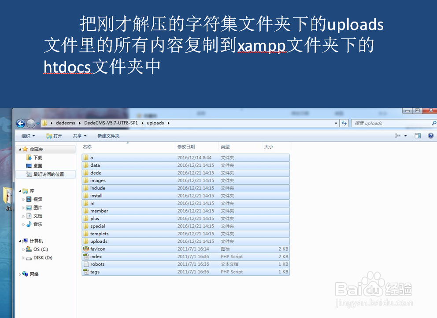Click the uploads breadcrumb segment
The height and width of the screenshot is (318, 437).
pos(155,123)
